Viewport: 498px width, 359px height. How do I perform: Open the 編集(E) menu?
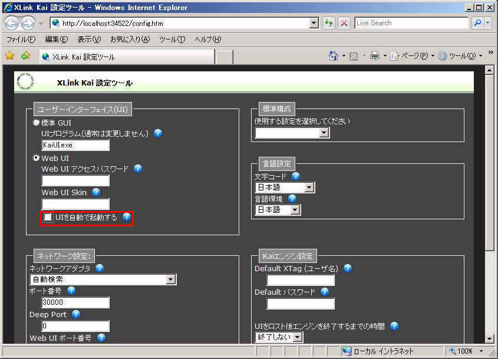click(57, 39)
